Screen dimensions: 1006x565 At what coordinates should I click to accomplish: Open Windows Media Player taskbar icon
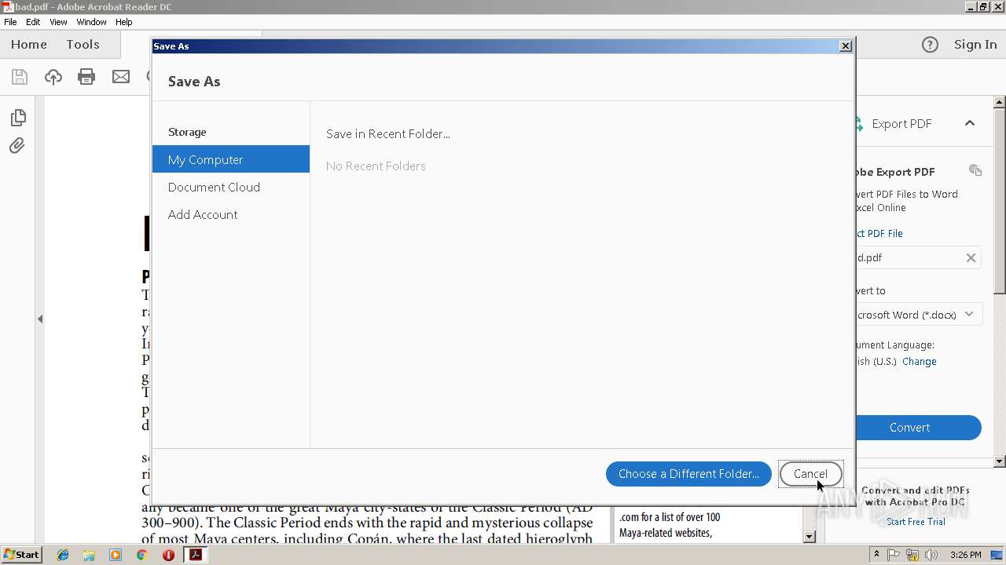click(x=116, y=555)
